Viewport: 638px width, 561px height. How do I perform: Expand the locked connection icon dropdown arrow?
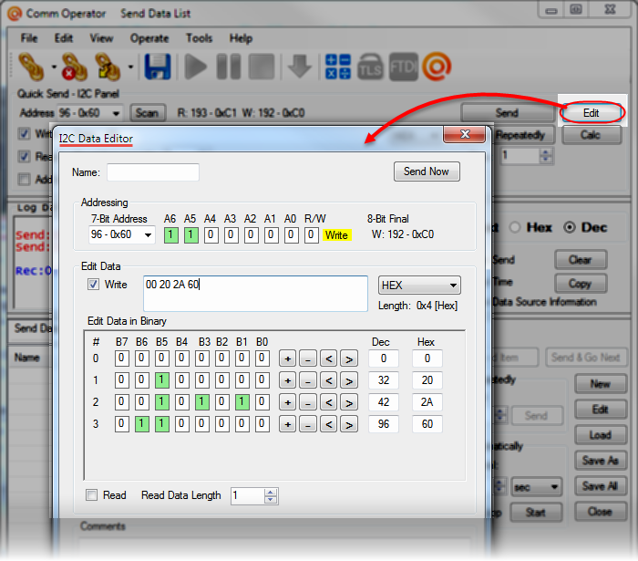click(x=130, y=67)
